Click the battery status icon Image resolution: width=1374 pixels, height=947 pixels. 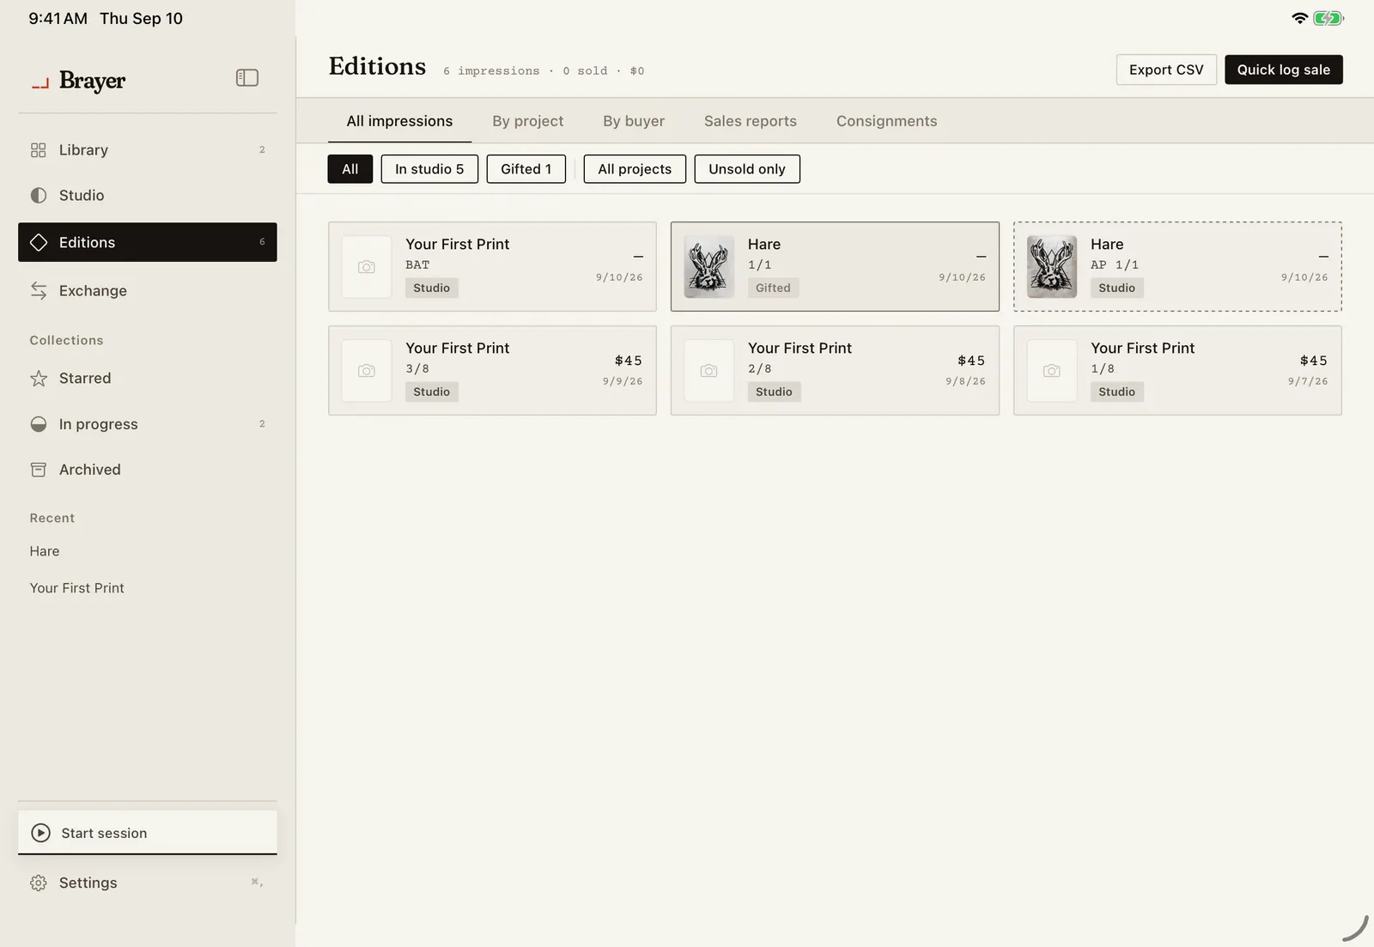pyautogui.click(x=1328, y=18)
